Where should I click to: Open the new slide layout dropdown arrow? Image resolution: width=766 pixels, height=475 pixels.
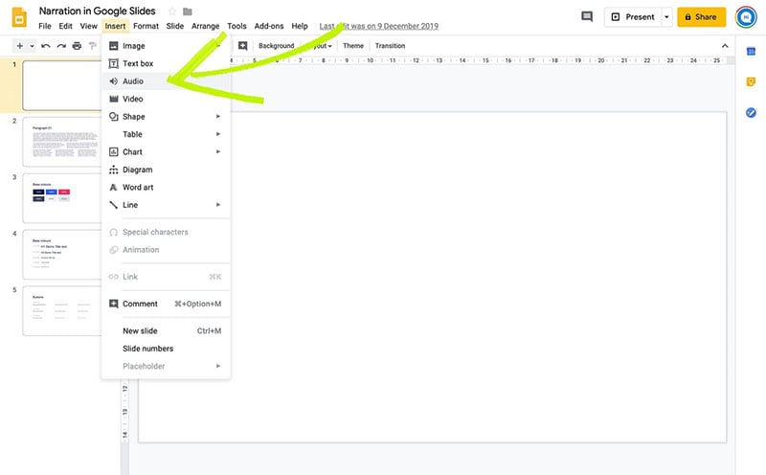pos(32,46)
